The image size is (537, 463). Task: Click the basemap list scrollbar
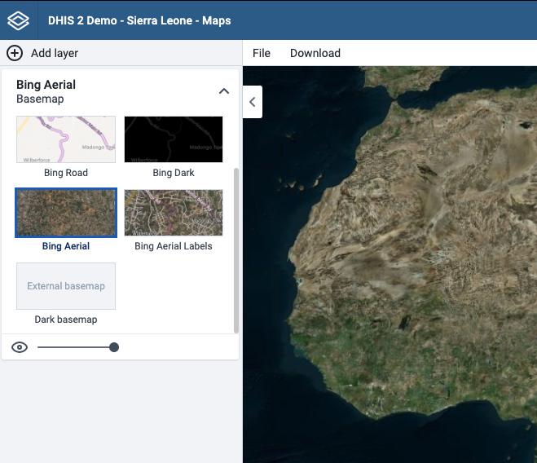pyautogui.click(x=236, y=250)
